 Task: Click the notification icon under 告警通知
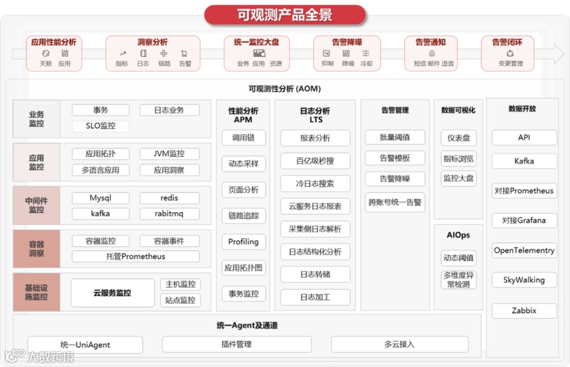click(x=432, y=54)
